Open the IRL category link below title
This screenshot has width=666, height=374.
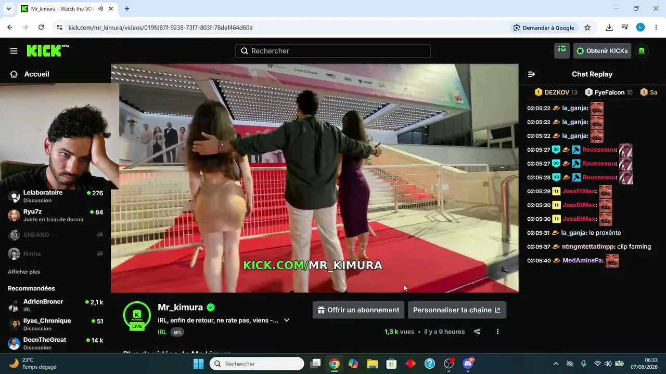(x=162, y=332)
